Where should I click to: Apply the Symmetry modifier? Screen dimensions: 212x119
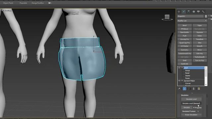point(185,50)
